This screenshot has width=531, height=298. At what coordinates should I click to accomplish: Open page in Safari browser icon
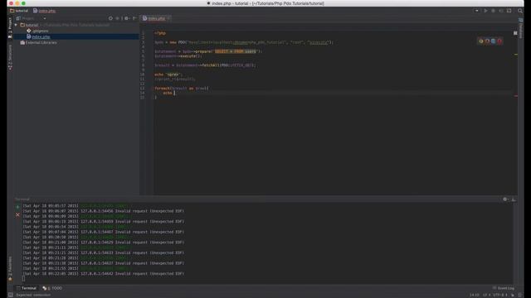click(x=494, y=41)
